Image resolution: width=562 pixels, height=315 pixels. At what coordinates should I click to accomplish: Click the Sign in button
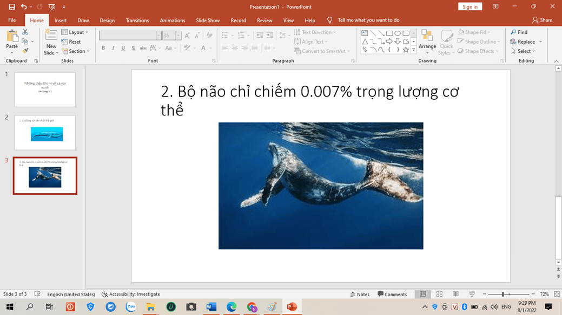click(470, 7)
